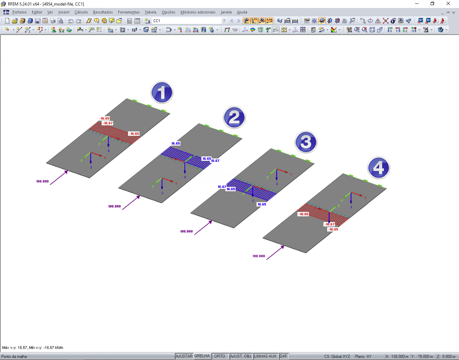Open the blue filing cabinet block manager icon
459x360 pixels.
pyautogui.click(x=30, y=21)
